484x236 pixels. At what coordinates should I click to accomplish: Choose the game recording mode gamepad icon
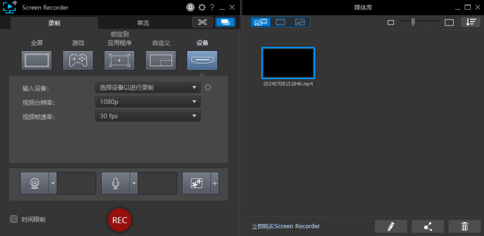[x=78, y=60]
